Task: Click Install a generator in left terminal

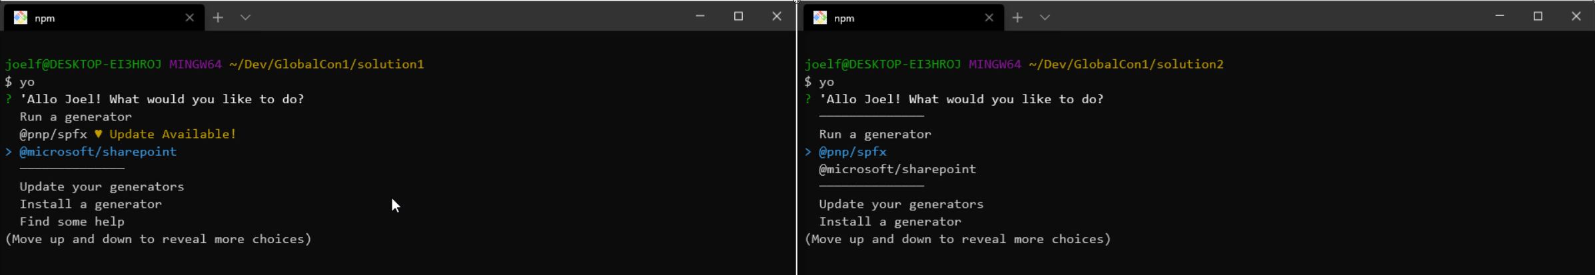Action: 91,204
